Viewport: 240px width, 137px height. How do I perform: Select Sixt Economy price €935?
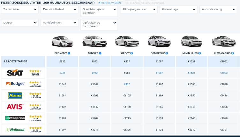tap(62, 73)
